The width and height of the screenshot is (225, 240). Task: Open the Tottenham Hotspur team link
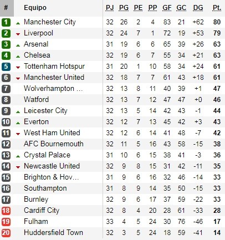54,67
